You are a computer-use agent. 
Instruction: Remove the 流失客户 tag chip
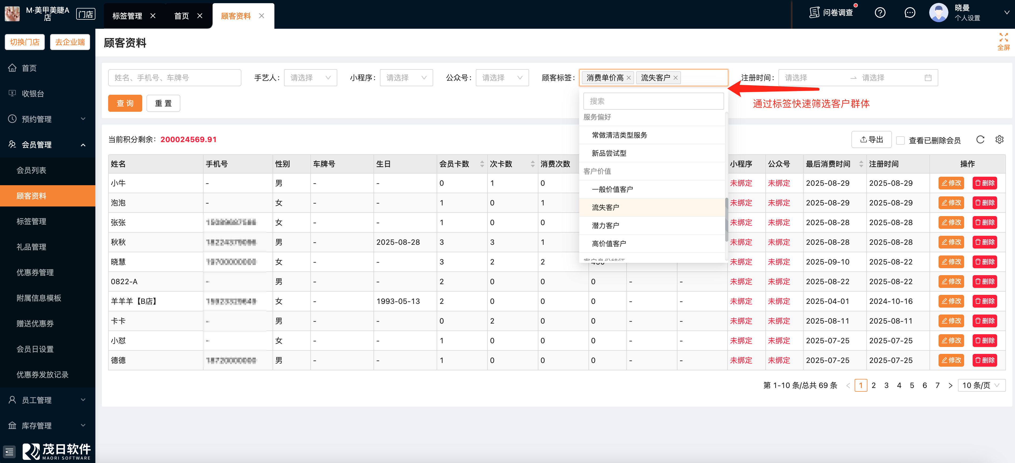pos(675,78)
